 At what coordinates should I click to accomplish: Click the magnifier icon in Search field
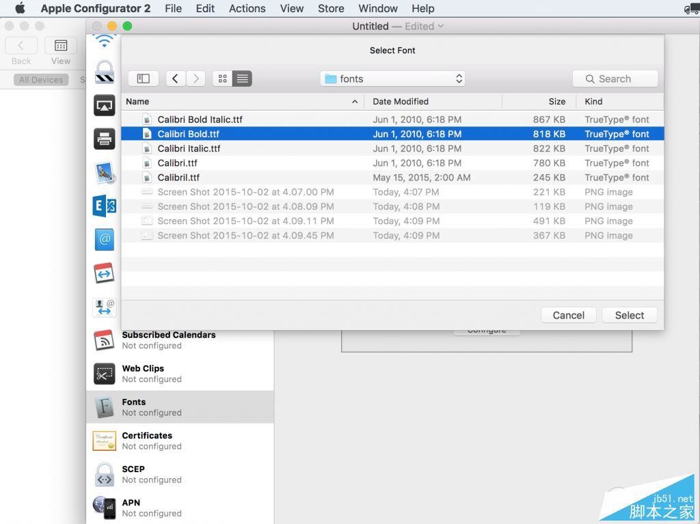590,79
